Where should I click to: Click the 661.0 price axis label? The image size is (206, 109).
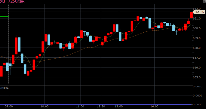[x=197, y=19]
